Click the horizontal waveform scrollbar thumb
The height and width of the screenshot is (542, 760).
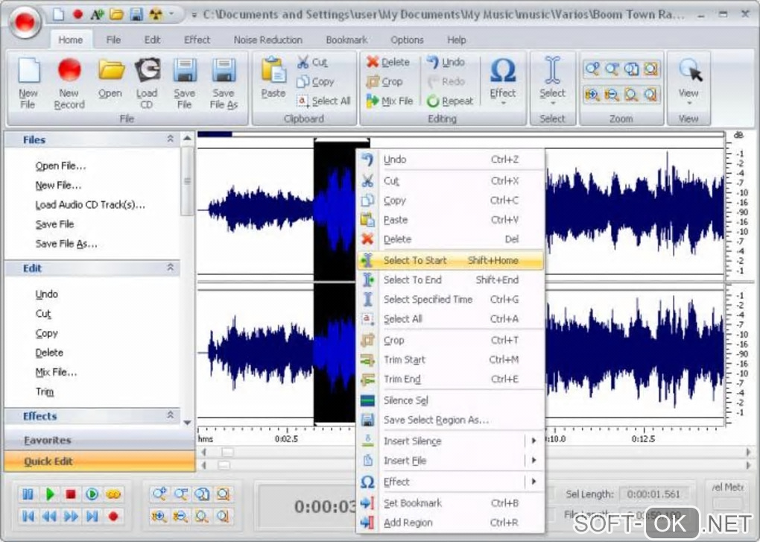(227, 452)
